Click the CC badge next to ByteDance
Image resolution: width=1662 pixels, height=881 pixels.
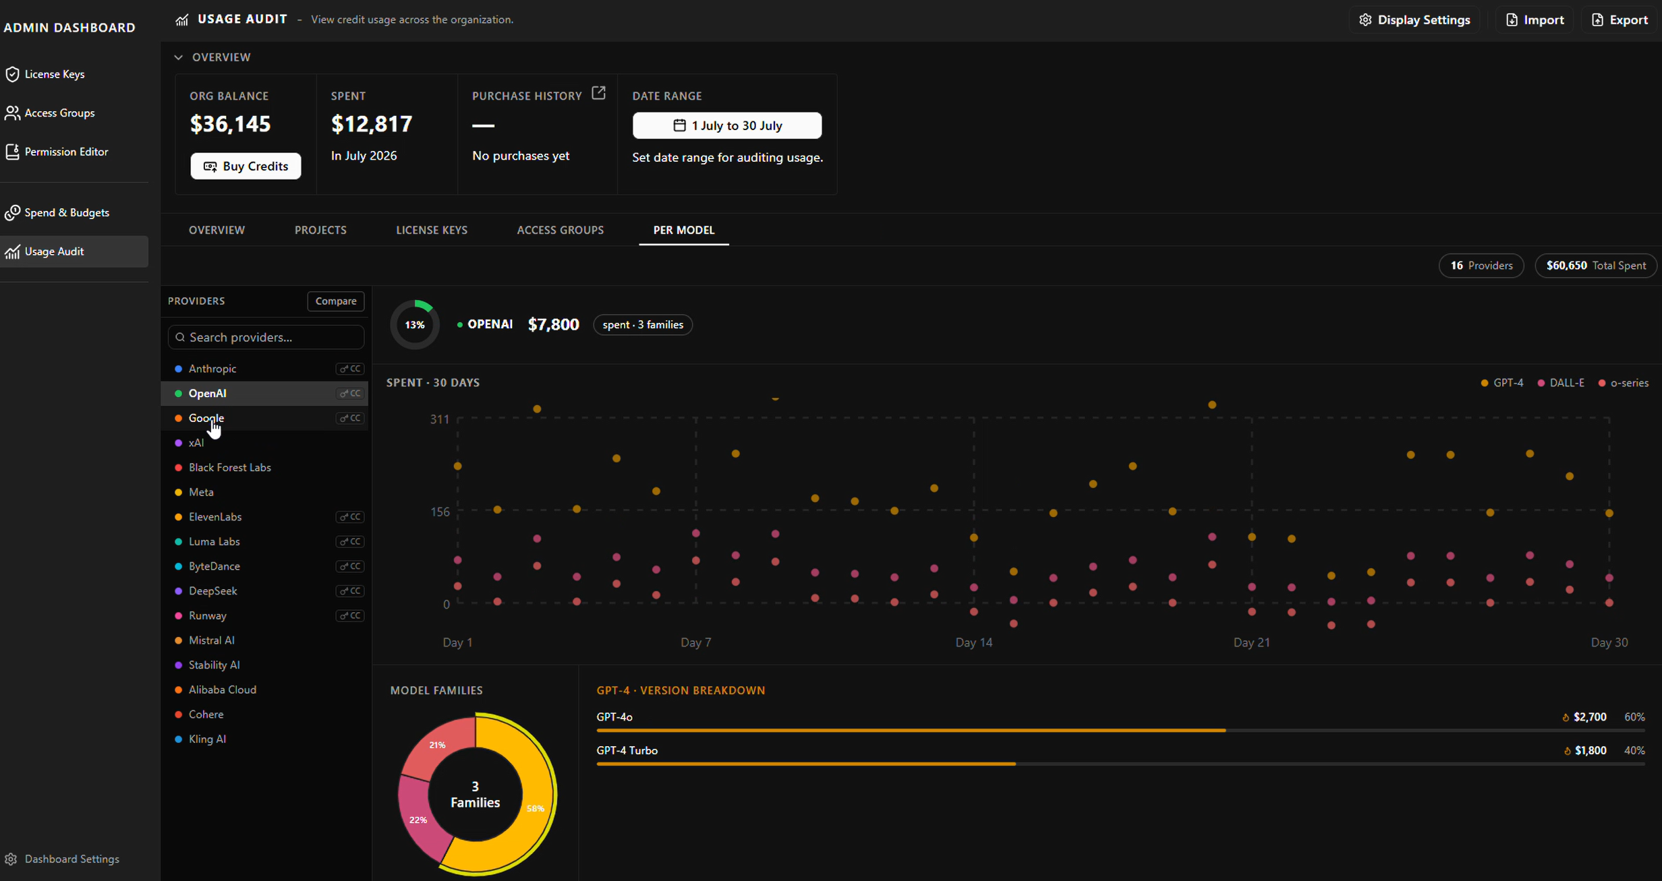[x=350, y=566]
